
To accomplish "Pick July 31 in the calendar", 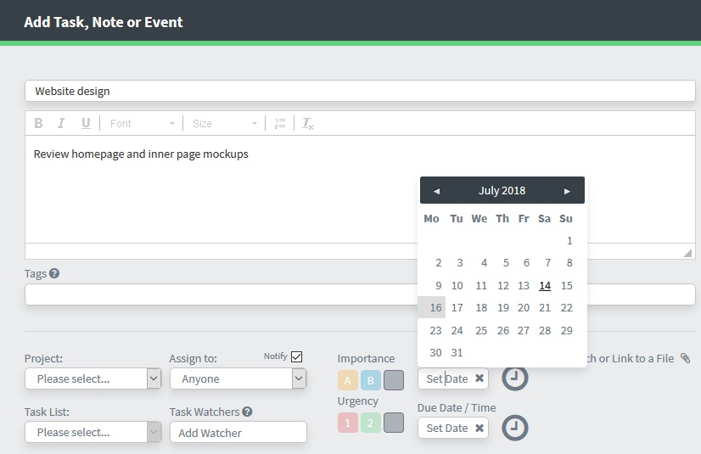I will click(x=457, y=352).
